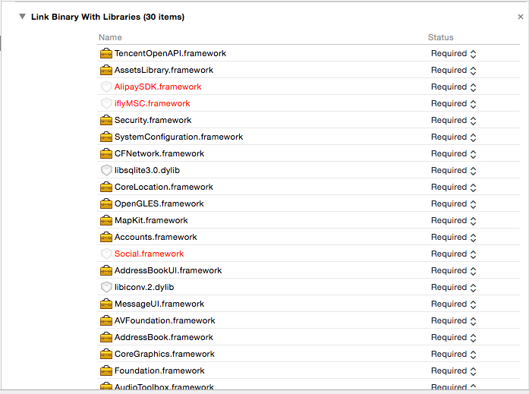Viewport: 529px width, 394px height.
Task: Change Required status of Social.framework
Action: tap(453, 254)
